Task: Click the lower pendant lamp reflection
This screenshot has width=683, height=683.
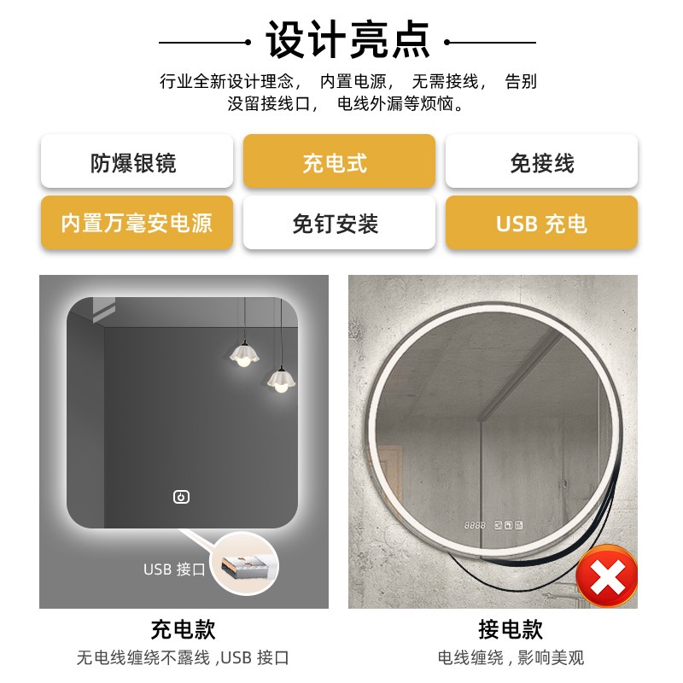Action: coord(281,380)
